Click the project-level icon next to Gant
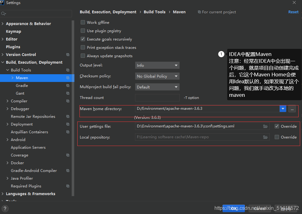This screenshot has width=302, height=214. [68, 93]
